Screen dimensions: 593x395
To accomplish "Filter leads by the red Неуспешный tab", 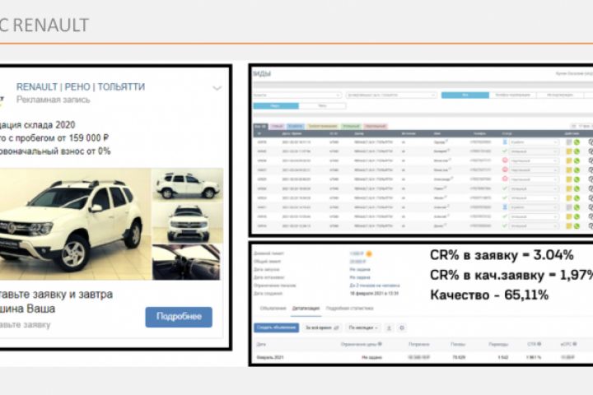I will pyautogui.click(x=376, y=126).
